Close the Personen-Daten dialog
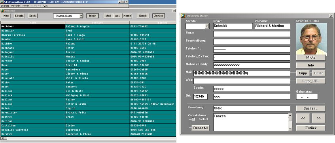Image resolution: width=335 pixels, height=143 pixels. tap(331, 16)
